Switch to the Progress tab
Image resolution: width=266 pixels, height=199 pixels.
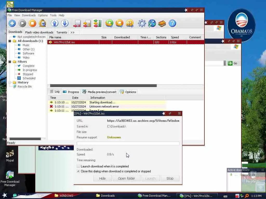click(71, 92)
